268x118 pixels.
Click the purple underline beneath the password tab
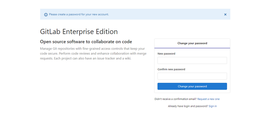(192, 48)
